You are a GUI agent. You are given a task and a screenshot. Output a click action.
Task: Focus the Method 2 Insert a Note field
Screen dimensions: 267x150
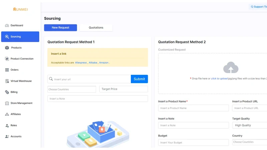194,125
